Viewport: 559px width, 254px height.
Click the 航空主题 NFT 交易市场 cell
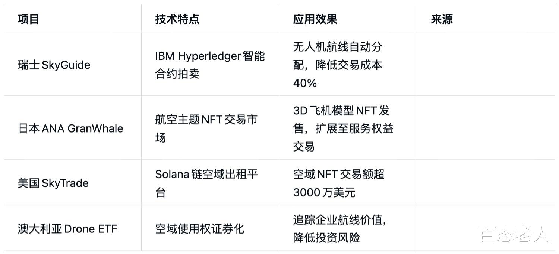point(206,128)
